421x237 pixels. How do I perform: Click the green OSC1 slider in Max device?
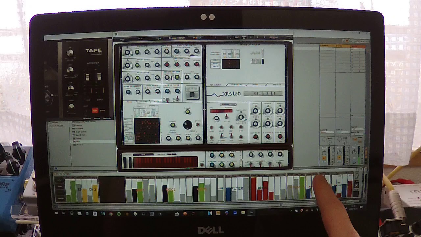click(140, 192)
